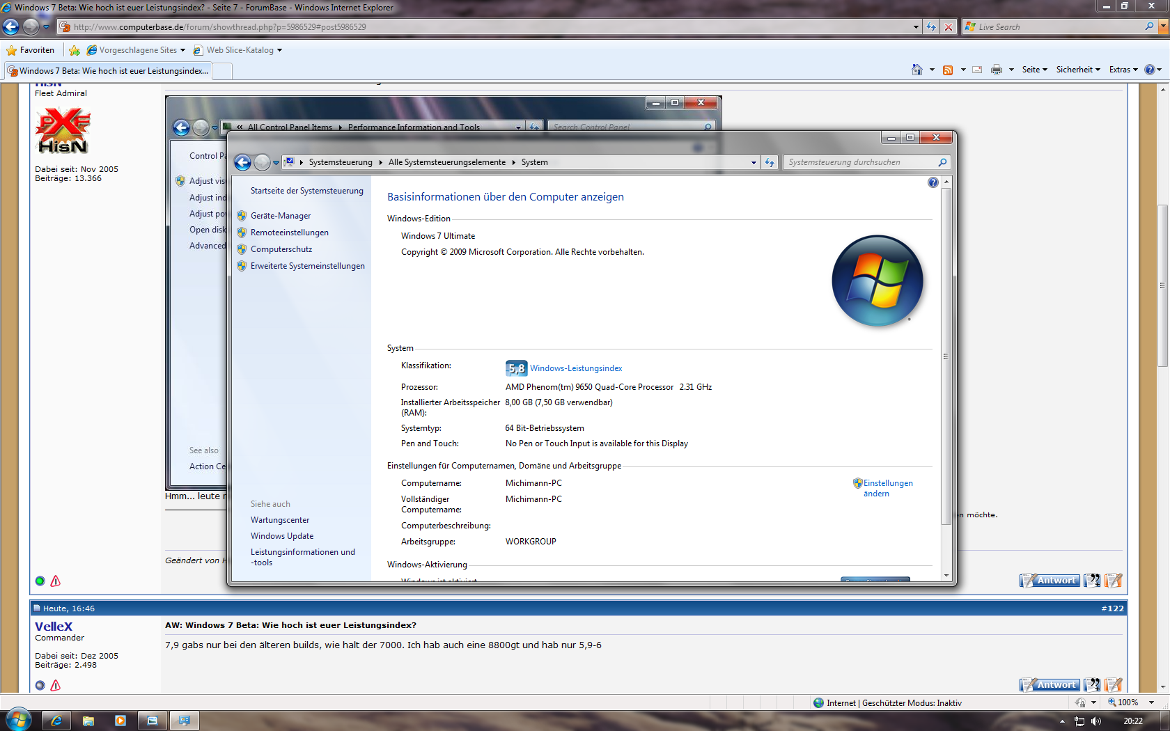1170x731 pixels.
Task: Click Einstellungen ändern link
Action: (x=887, y=488)
